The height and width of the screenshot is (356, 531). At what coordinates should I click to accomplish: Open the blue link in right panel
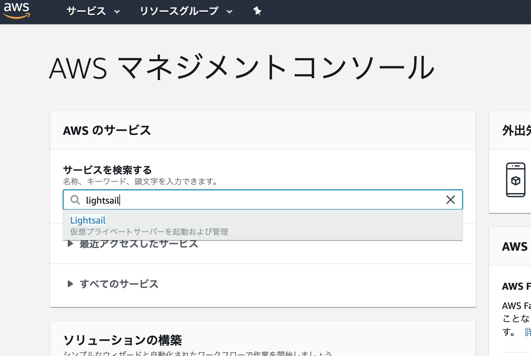coord(528,332)
